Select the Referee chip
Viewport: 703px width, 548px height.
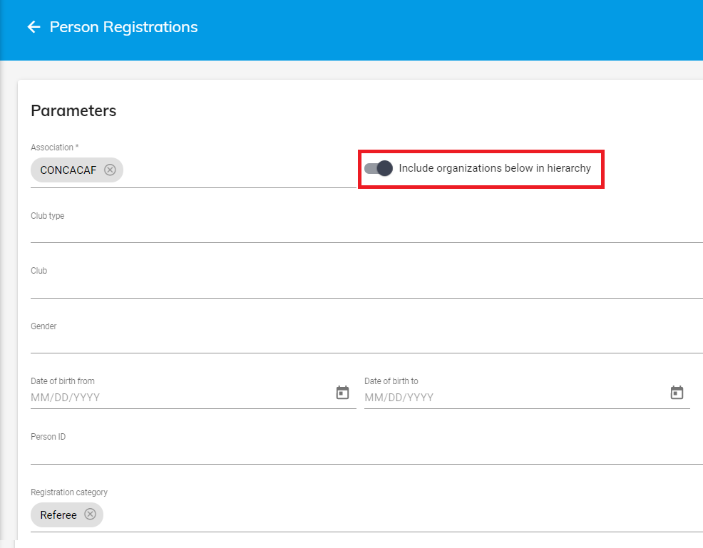[x=58, y=515]
